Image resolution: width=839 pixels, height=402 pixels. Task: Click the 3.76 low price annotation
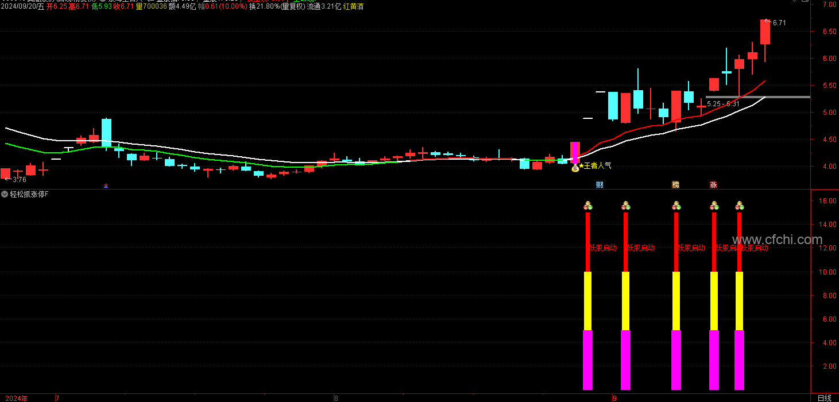19,180
